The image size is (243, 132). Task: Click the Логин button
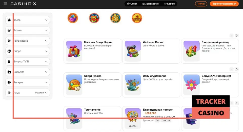tap(201, 4)
